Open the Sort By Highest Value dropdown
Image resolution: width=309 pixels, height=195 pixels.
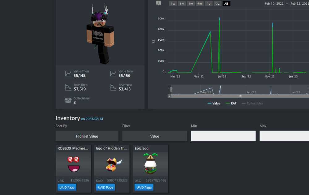click(x=87, y=136)
